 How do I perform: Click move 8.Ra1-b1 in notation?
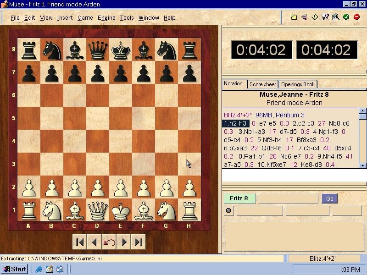coord(251,156)
